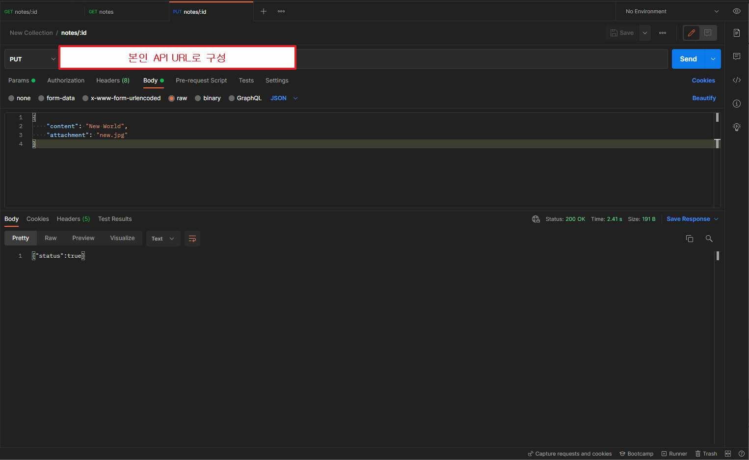Screen dimensions: 749x460
Task: Open the Comments sidebar icon
Action: [x=737, y=56]
